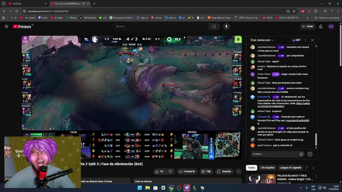This screenshot has height=192, width=342.
Task: Open the sehloiro.com moderation link in chat
Action: (x=283, y=105)
